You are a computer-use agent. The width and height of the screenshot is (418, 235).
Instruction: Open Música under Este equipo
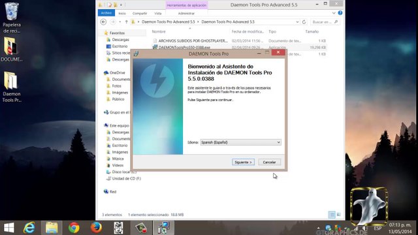tap(118, 159)
